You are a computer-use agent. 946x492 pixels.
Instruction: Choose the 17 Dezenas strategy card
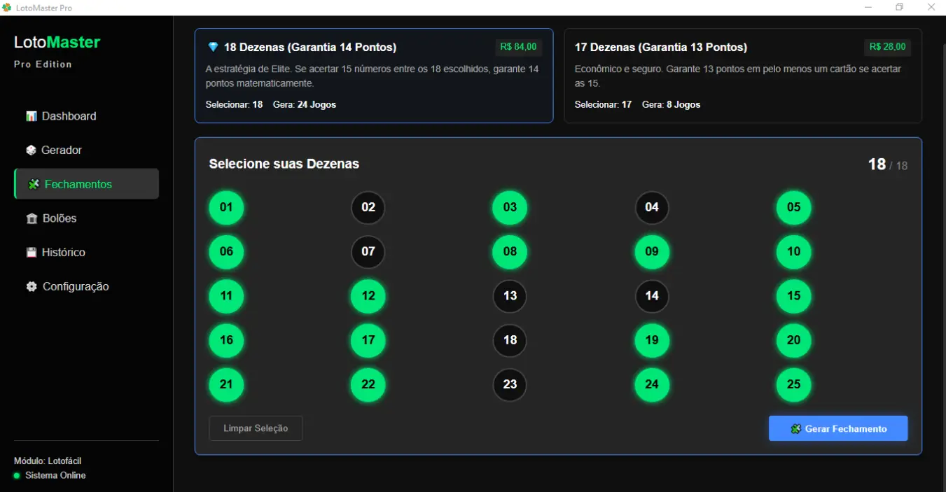click(x=742, y=76)
